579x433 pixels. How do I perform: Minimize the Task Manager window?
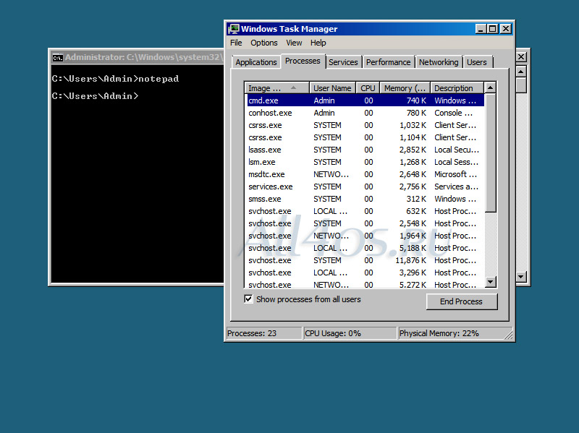[x=481, y=29]
